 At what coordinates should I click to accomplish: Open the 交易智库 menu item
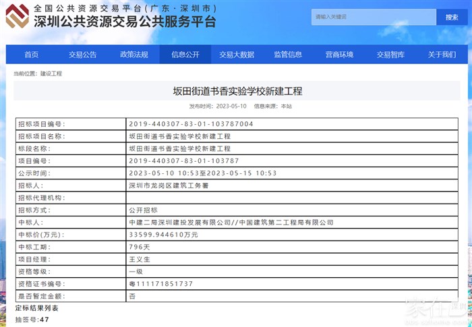click(390, 55)
